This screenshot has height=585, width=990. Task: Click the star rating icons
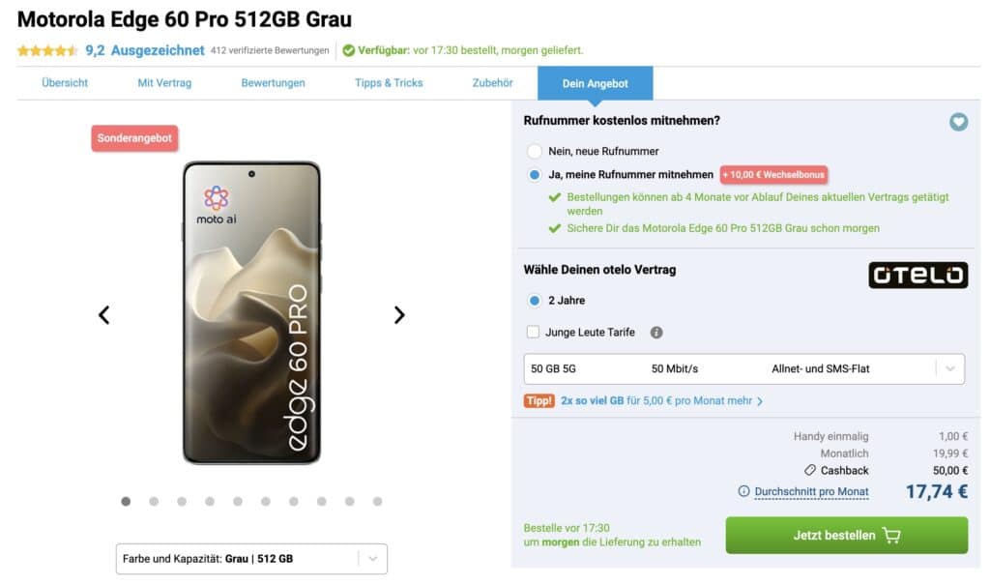[x=46, y=50]
